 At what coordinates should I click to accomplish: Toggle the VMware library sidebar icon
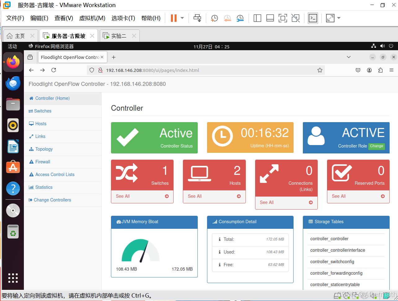click(257, 18)
